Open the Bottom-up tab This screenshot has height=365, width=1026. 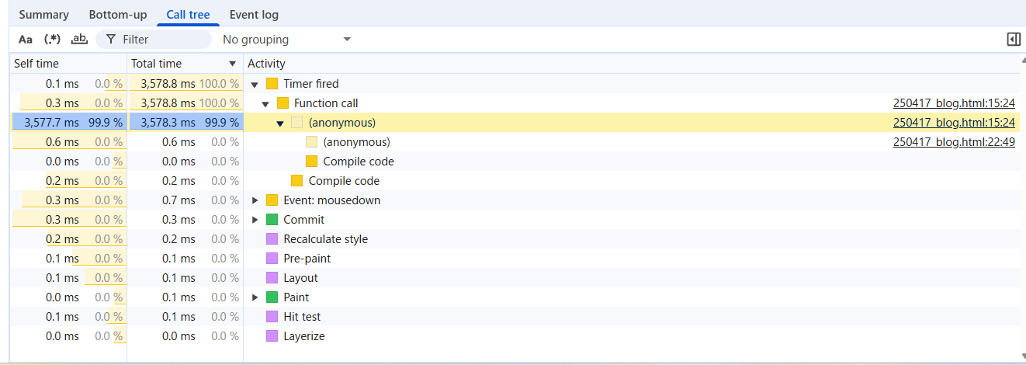point(118,15)
